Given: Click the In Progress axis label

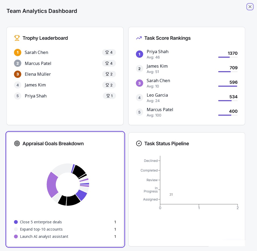Looking at the screenshot, I should (x=151, y=190).
